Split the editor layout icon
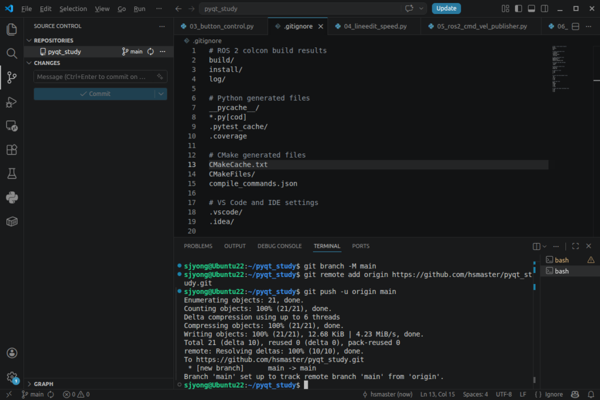The image size is (600, 400). coord(575,26)
